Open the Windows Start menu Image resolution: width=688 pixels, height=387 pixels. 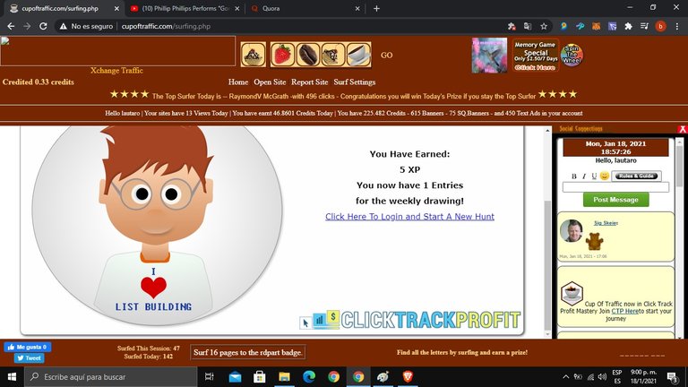click(x=12, y=376)
